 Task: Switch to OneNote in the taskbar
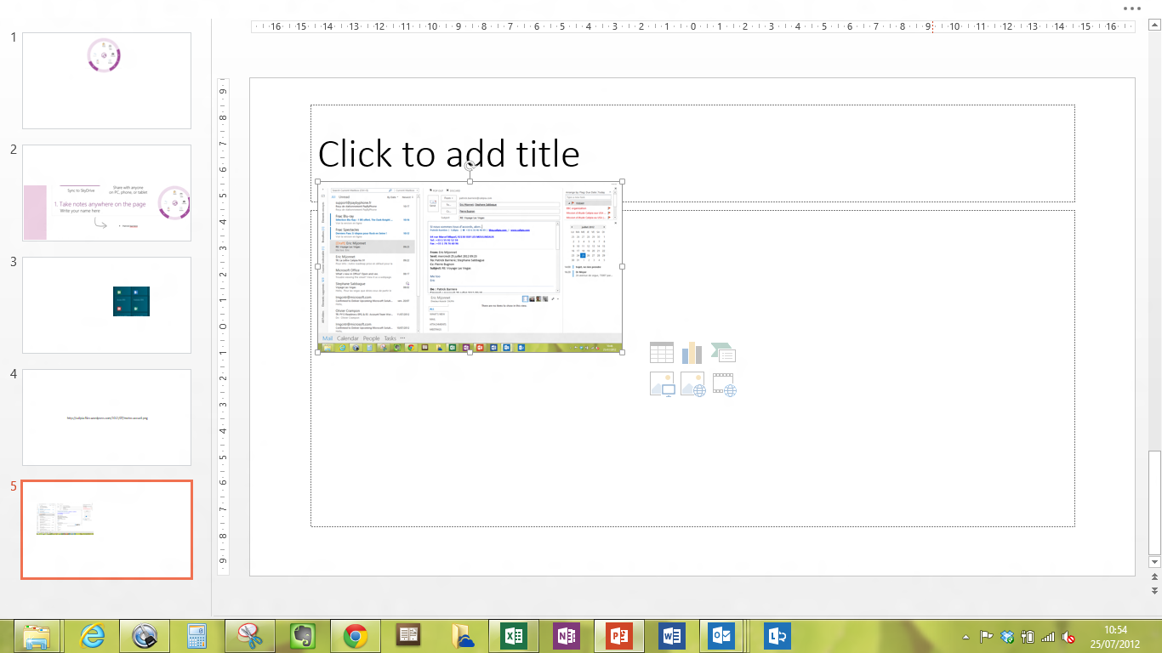[x=566, y=635]
